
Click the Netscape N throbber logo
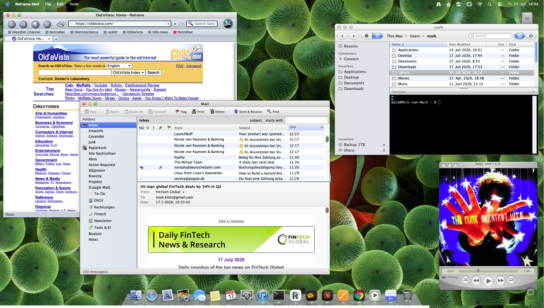[x=228, y=23]
